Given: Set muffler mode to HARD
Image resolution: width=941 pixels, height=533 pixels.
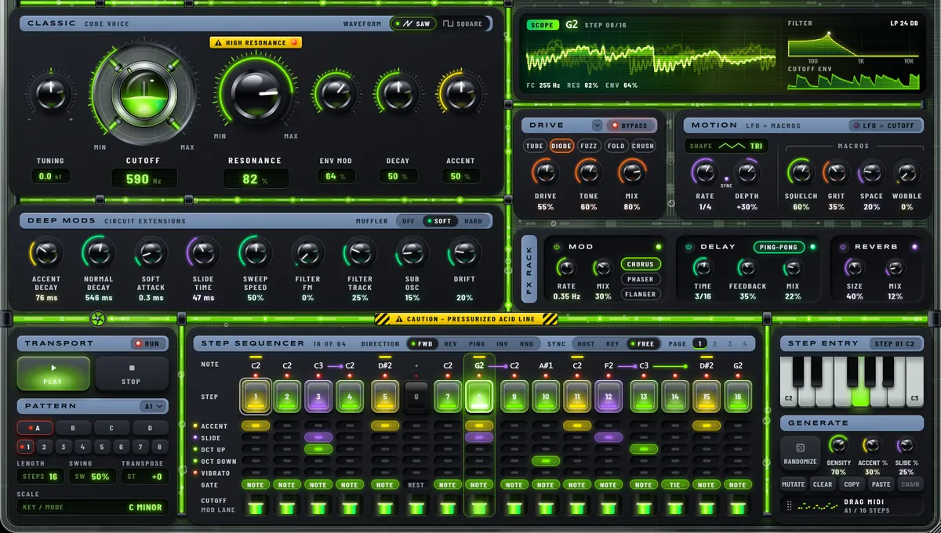Looking at the screenshot, I should [473, 221].
